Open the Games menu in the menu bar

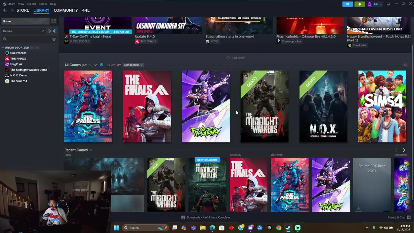click(43, 4)
